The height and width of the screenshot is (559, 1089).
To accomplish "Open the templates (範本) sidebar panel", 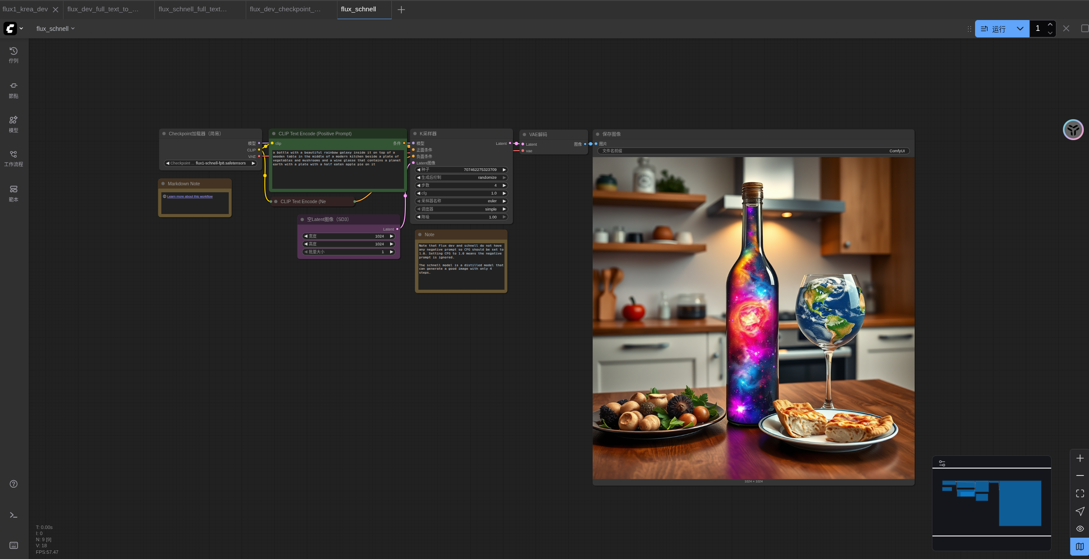I will click(13, 194).
